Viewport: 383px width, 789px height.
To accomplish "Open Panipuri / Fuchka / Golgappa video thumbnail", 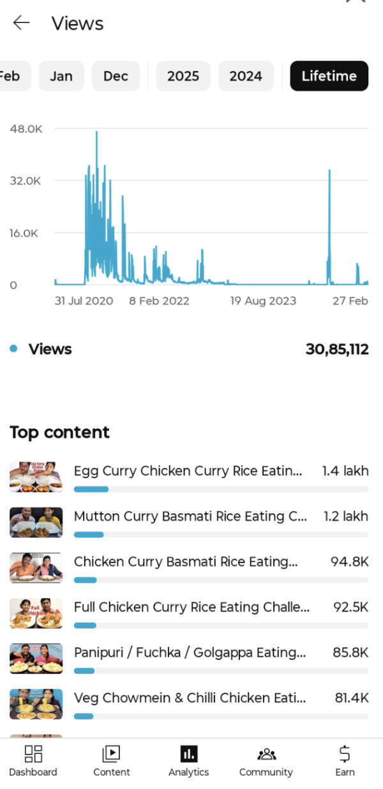I will click(36, 658).
